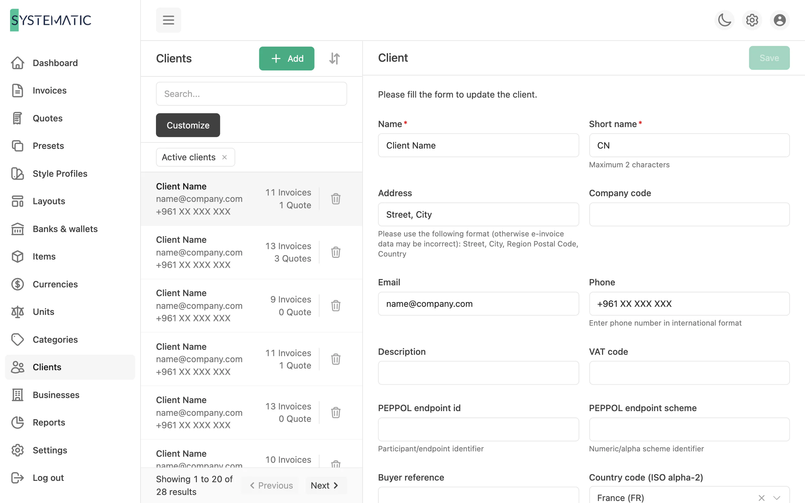Delete the client with 13 Invoices, 3 Quotes
Image resolution: width=805 pixels, height=503 pixels.
point(336,252)
